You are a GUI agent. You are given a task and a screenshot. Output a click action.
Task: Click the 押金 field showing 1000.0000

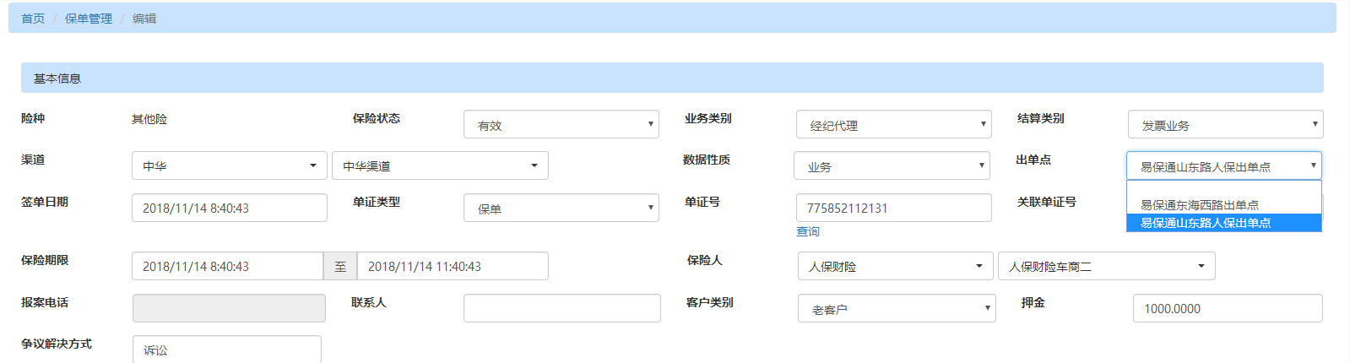pos(1227,309)
